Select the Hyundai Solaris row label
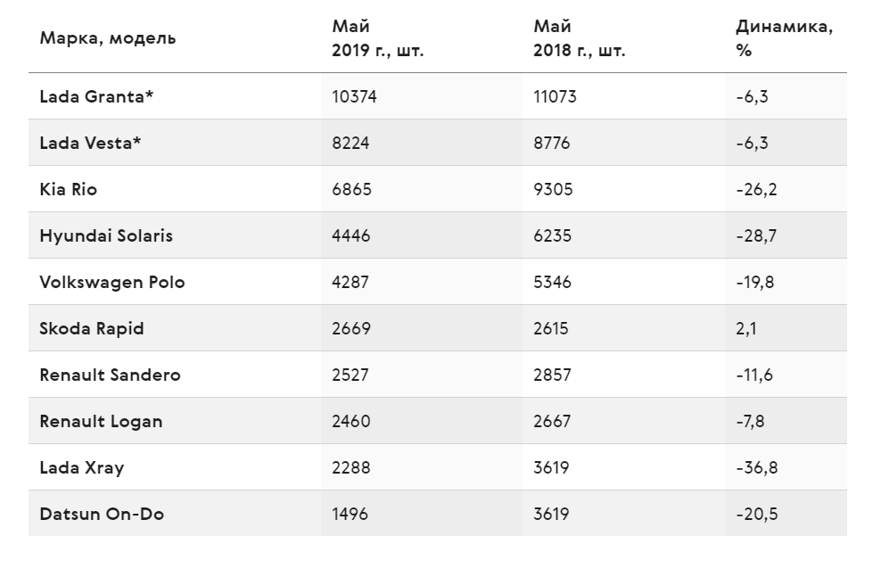The image size is (873, 569). click(x=106, y=235)
